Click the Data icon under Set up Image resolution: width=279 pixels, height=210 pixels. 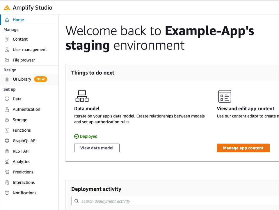pos(6,99)
